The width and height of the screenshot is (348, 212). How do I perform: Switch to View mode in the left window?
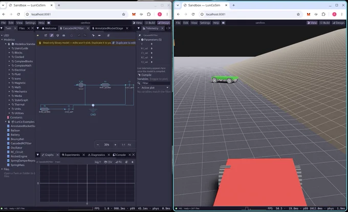[137, 23]
